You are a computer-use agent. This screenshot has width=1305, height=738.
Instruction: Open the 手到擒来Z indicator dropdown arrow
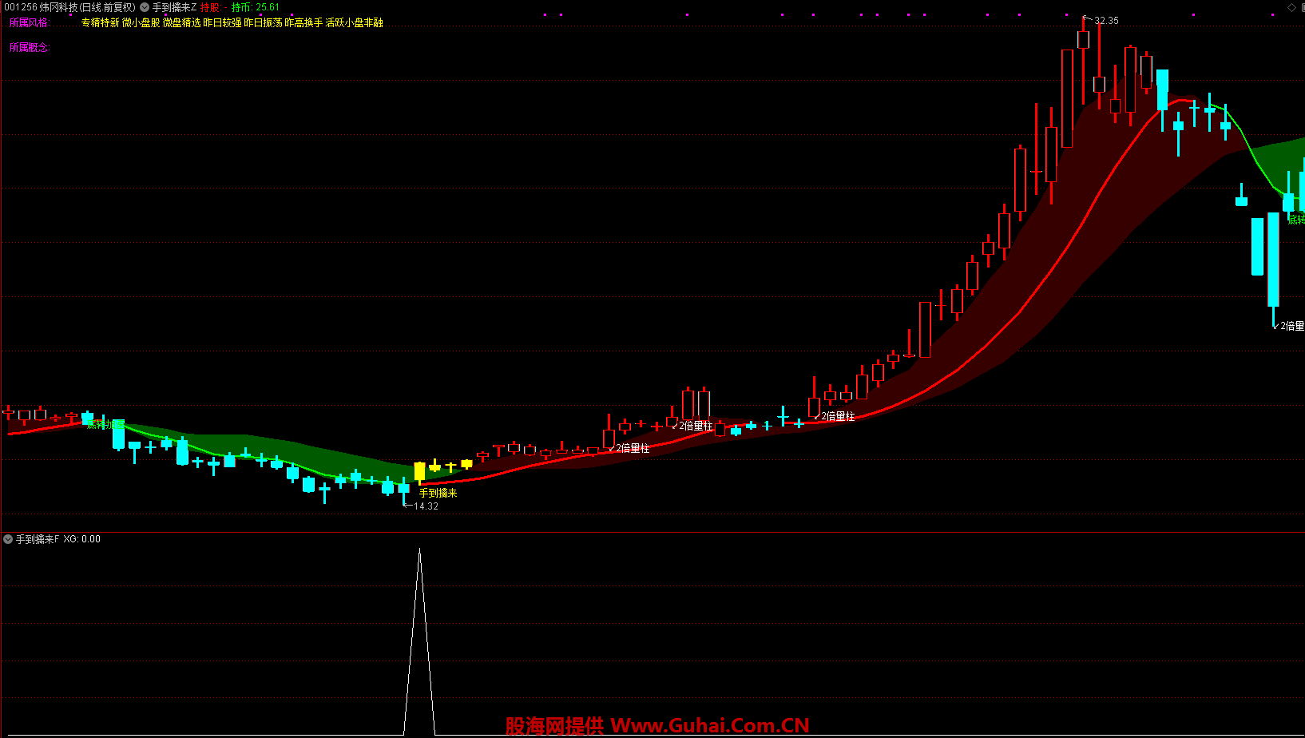[x=145, y=7]
